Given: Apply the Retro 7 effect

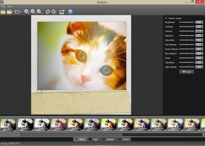Looking at the screenshot, I should click(126, 124).
